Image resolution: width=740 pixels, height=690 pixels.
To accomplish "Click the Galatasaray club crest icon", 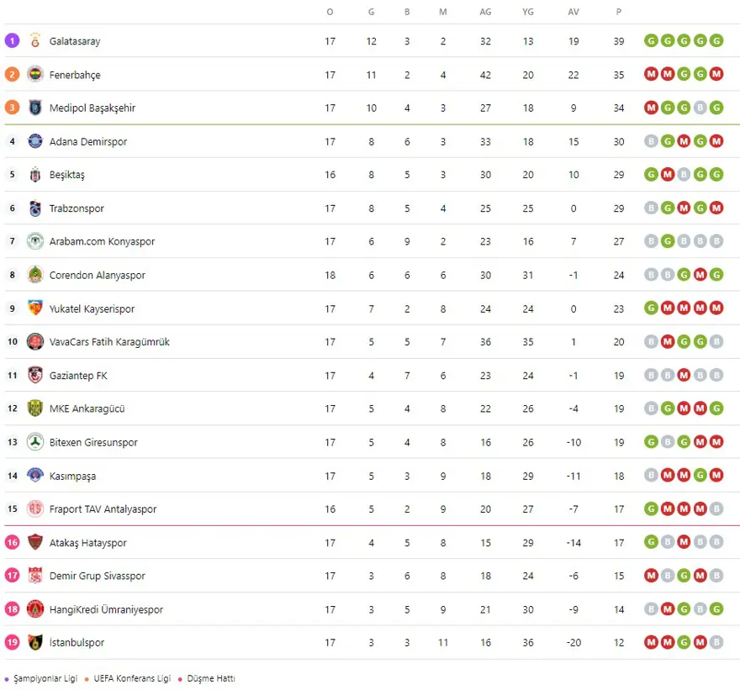I will [x=35, y=41].
